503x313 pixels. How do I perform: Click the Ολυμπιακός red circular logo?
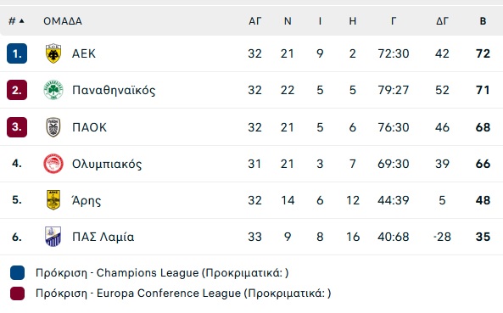pyautogui.click(x=53, y=164)
